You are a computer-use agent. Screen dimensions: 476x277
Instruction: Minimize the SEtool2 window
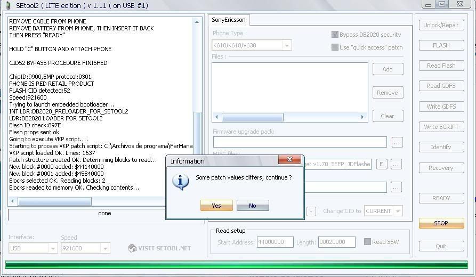(x=428, y=4)
